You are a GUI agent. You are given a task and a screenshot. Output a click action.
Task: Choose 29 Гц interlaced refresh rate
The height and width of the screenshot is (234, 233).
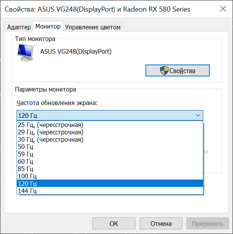[x=51, y=132]
